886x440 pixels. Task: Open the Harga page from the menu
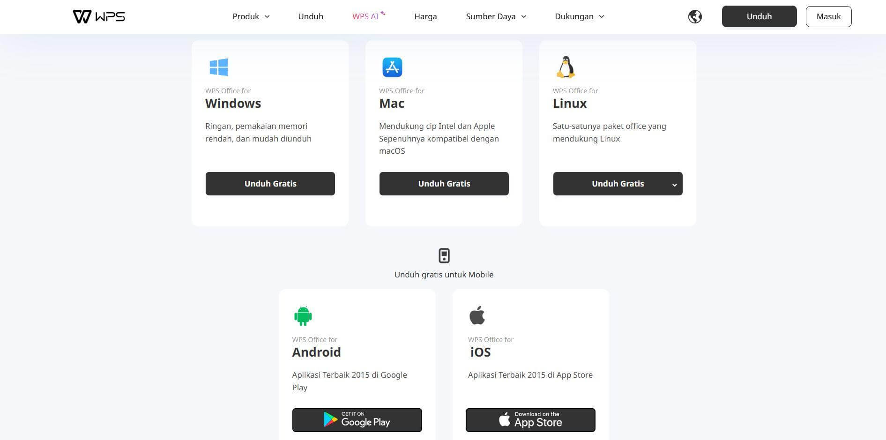tap(425, 16)
